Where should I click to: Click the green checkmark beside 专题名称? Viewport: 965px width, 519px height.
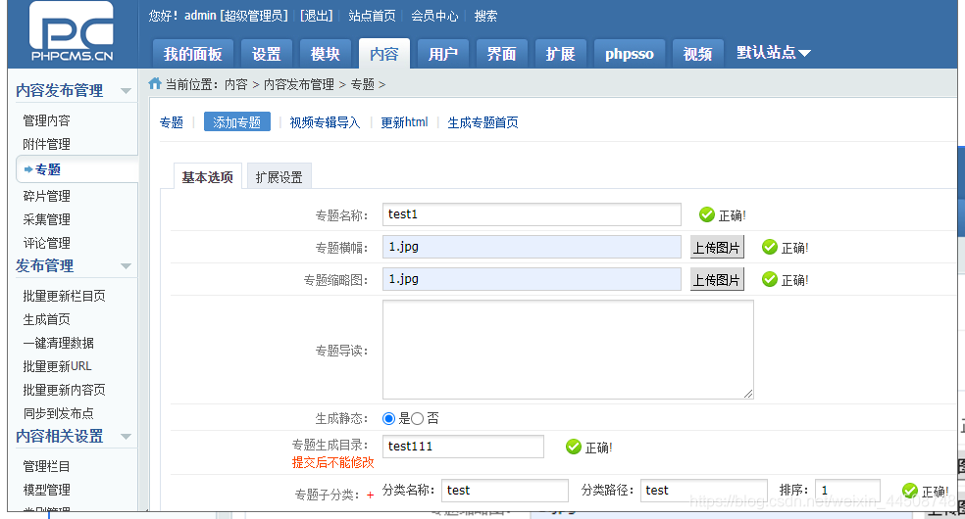(706, 214)
